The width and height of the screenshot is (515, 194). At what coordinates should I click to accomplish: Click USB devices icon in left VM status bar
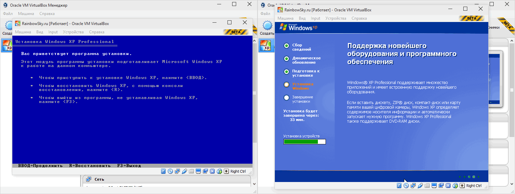point(184,171)
